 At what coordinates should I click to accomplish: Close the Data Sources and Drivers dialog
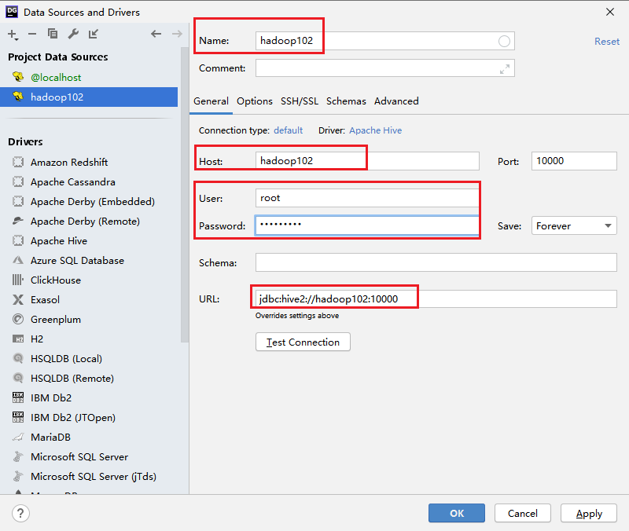[x=610, y=12]
